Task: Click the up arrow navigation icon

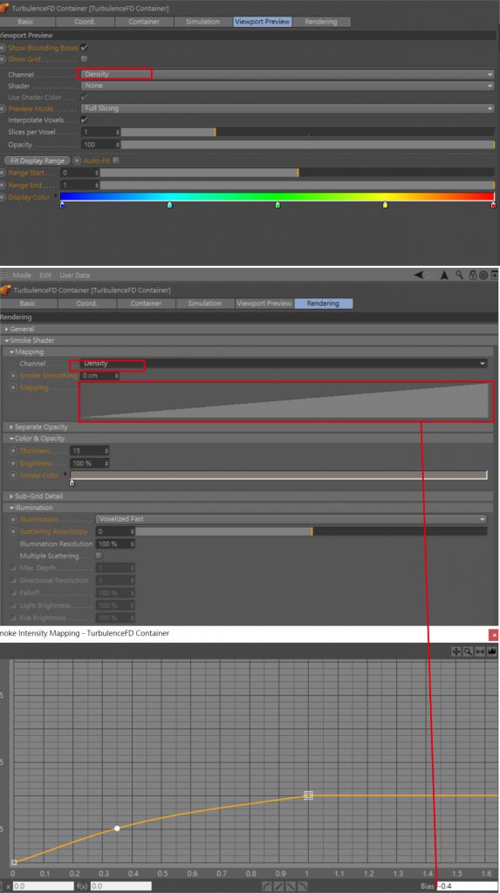Action: tap(445, 275)
